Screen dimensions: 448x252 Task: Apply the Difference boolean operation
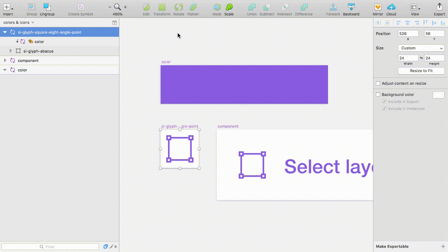pos(304,7)
